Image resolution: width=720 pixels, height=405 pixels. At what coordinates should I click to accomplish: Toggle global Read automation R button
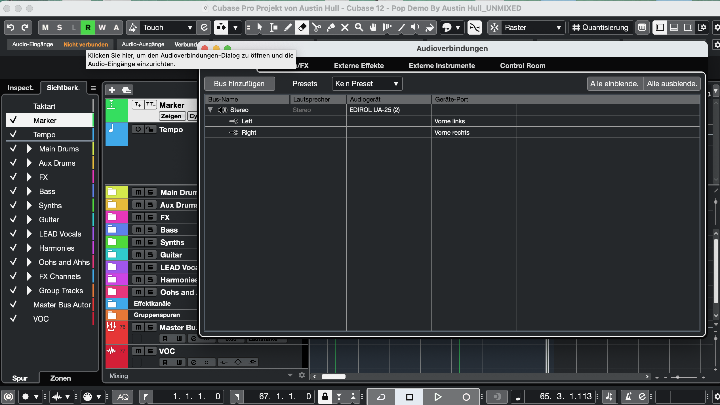tap(88, 28)
